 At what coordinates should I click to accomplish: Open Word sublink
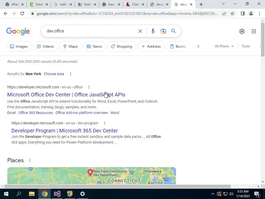(115, 113)
